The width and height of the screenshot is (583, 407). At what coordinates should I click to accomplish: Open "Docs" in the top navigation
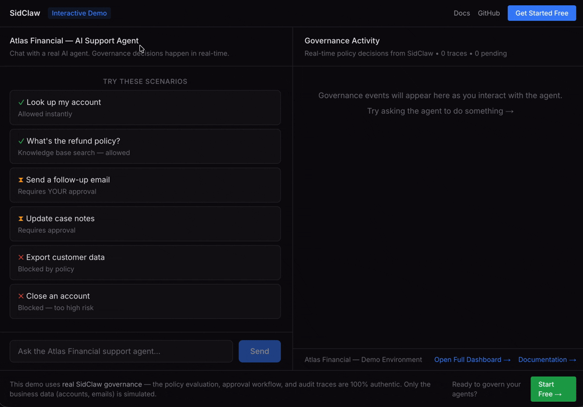coord(462,13)
